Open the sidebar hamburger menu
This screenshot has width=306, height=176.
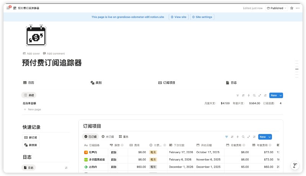click(8, 8)
